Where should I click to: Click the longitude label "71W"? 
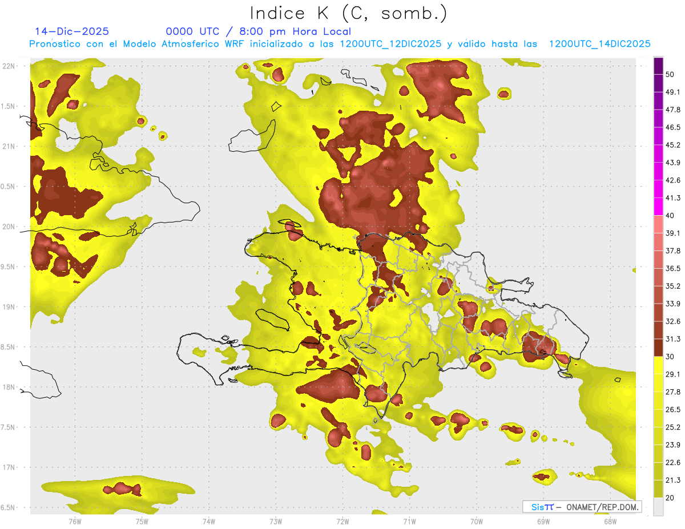click(x=409, y=522)
